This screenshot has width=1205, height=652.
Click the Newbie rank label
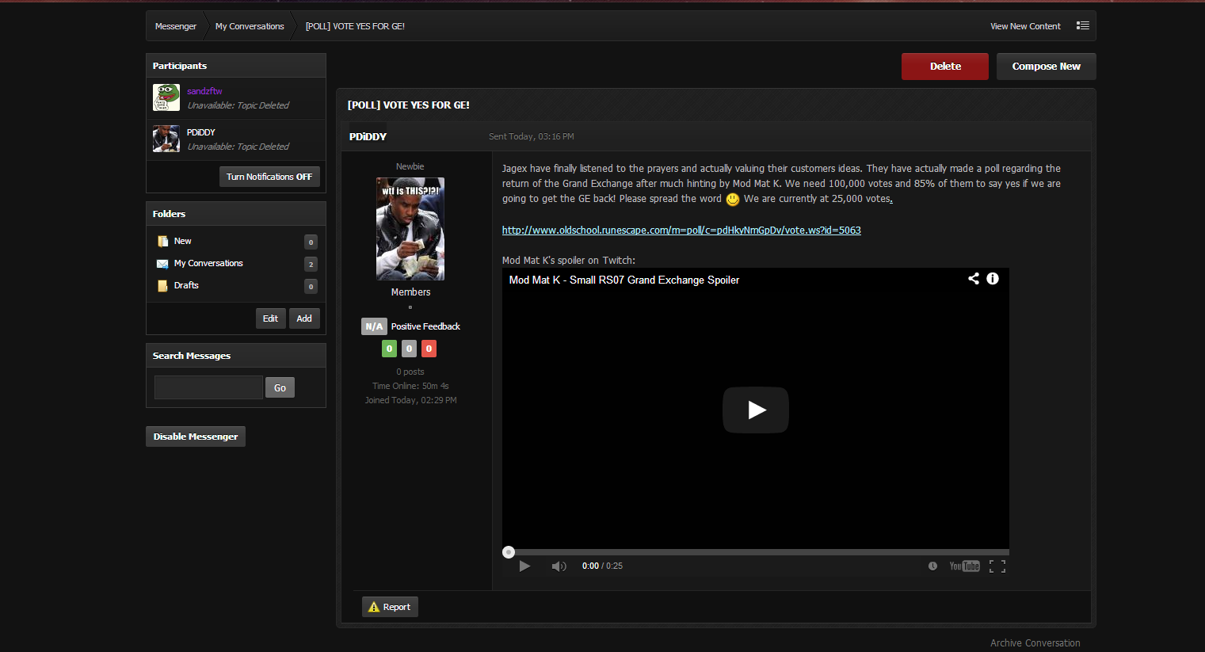point(410,166)
